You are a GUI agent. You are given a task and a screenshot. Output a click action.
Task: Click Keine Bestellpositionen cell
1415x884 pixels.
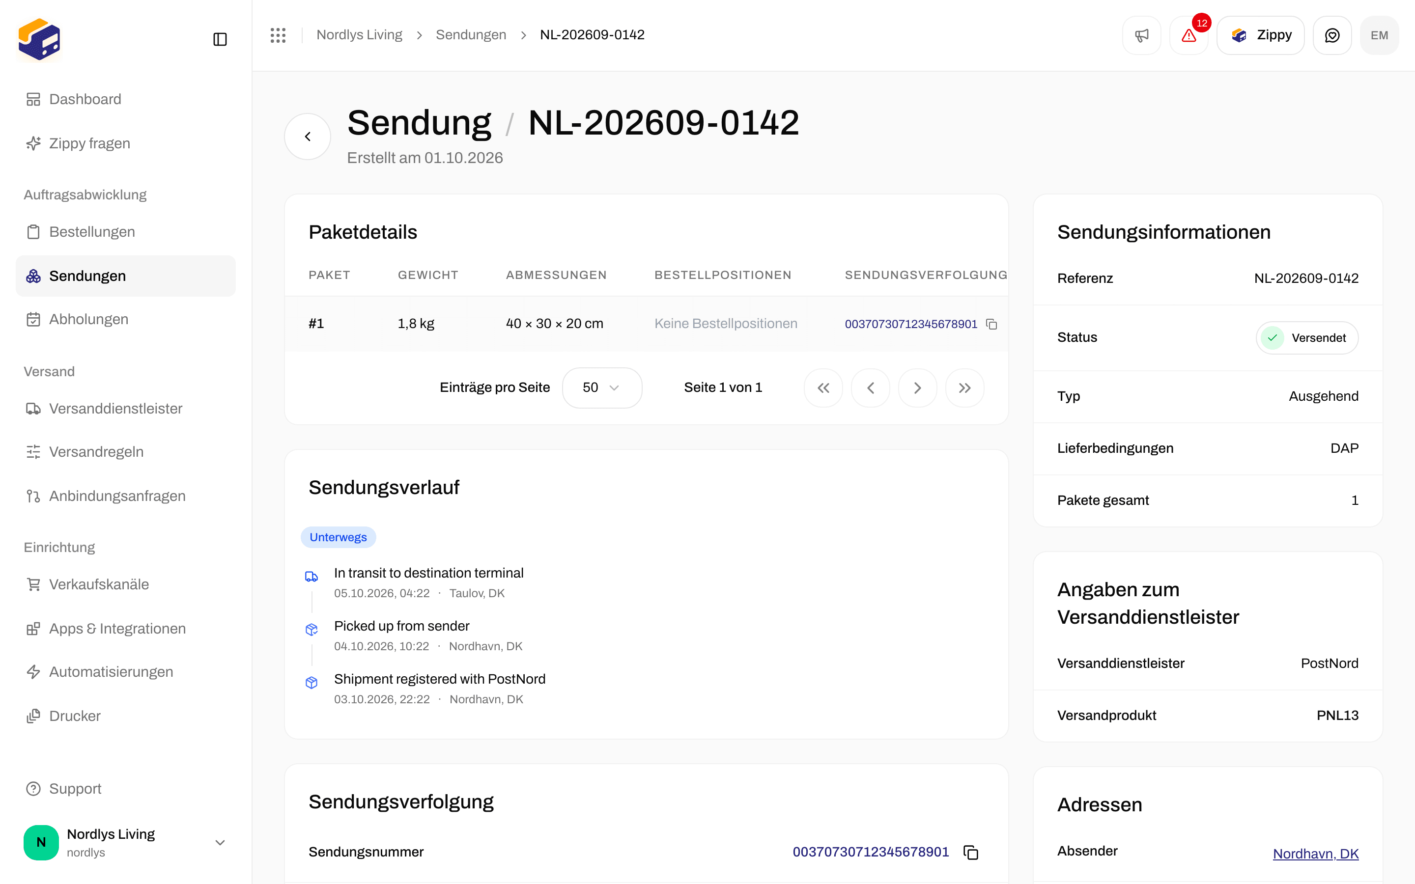coord(726,324)
